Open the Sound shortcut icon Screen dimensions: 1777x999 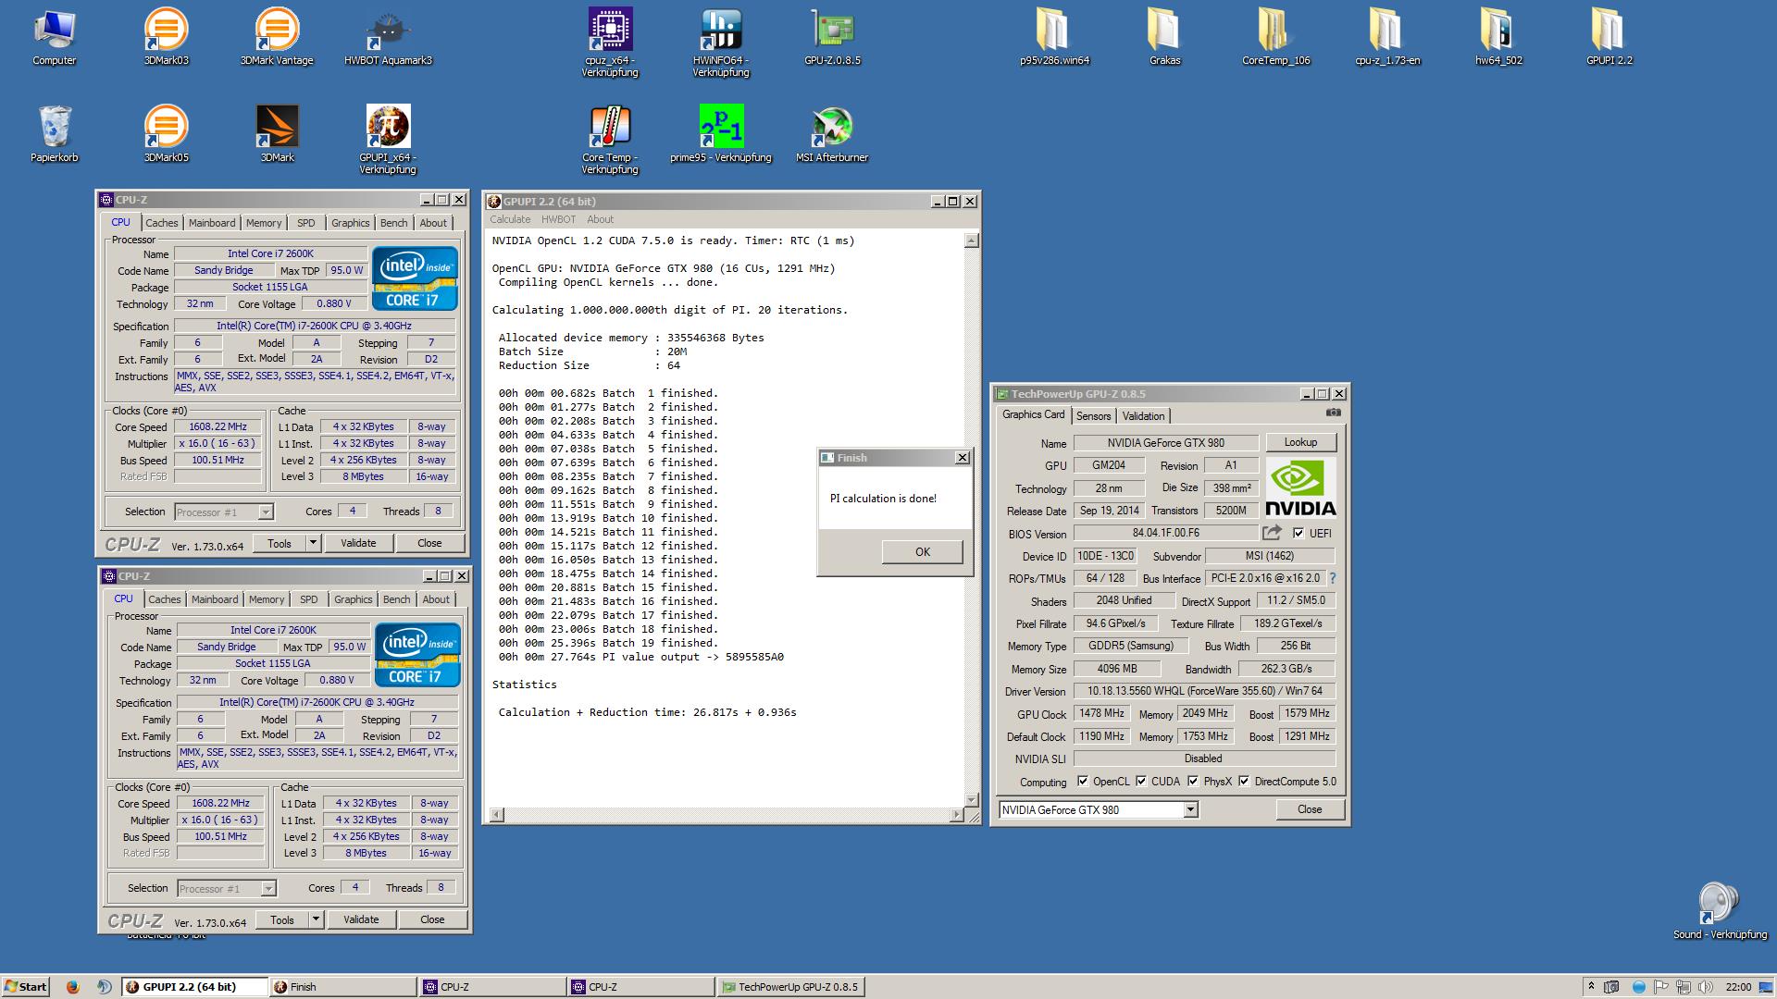tap(1720, 911)
